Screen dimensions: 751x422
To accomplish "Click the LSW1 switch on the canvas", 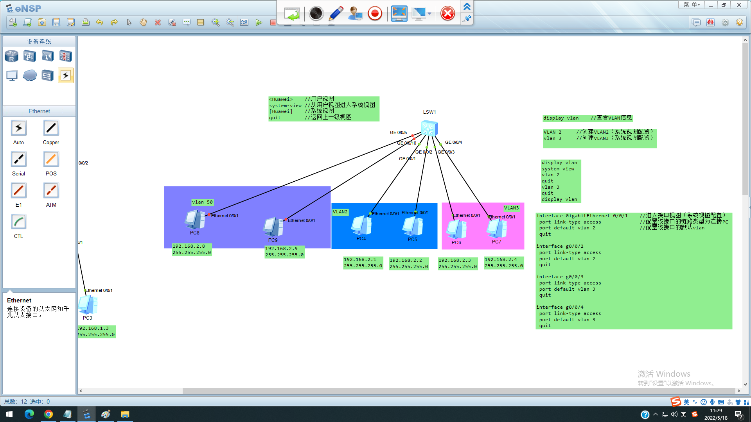I will (429, 128).
